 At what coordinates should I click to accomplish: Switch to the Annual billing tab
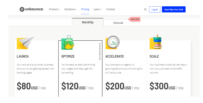coord(118,23)
